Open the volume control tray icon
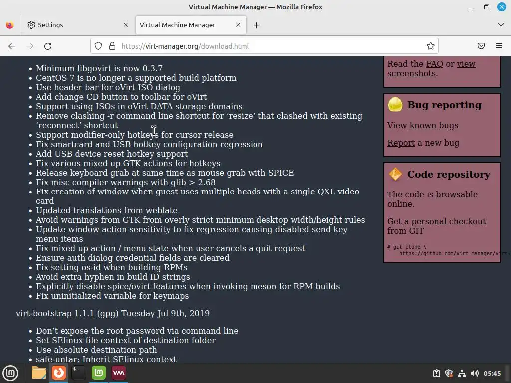The width and height of the screenshot is (511, 383). [475, 373]
